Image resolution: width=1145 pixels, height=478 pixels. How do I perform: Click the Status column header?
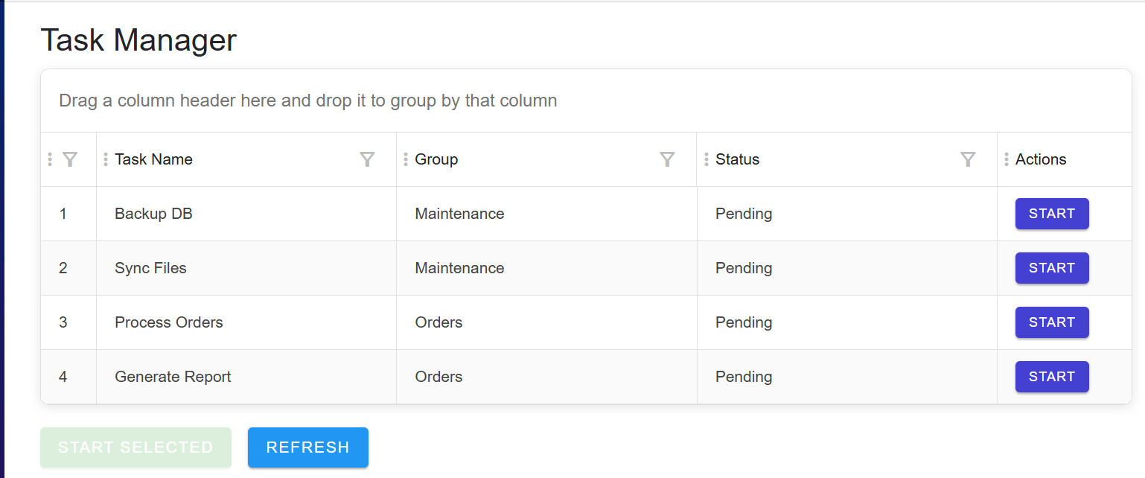847,159
